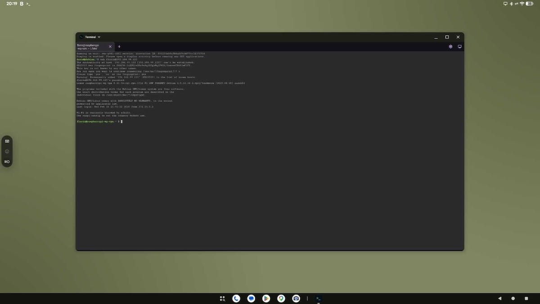
Task: Toggle the rotation icon in the side pill
Action: (7, 151)
